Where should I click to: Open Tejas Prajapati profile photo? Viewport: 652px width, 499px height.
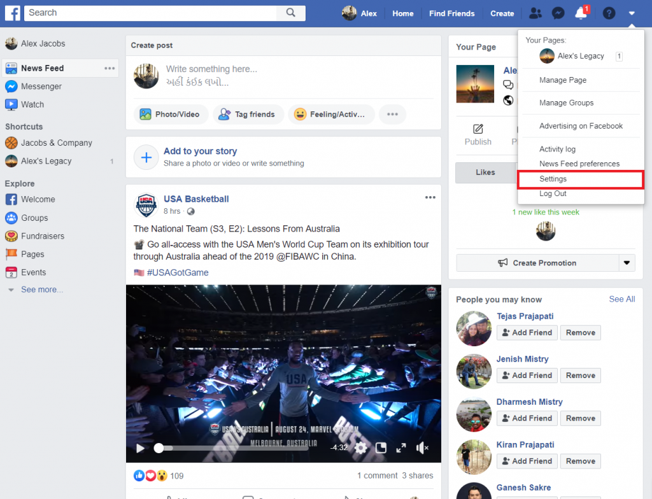tap(474, 328)
